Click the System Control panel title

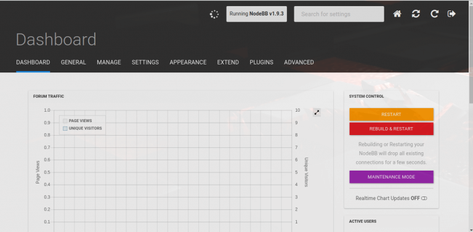pyautogui.click(x=366, y=96)
